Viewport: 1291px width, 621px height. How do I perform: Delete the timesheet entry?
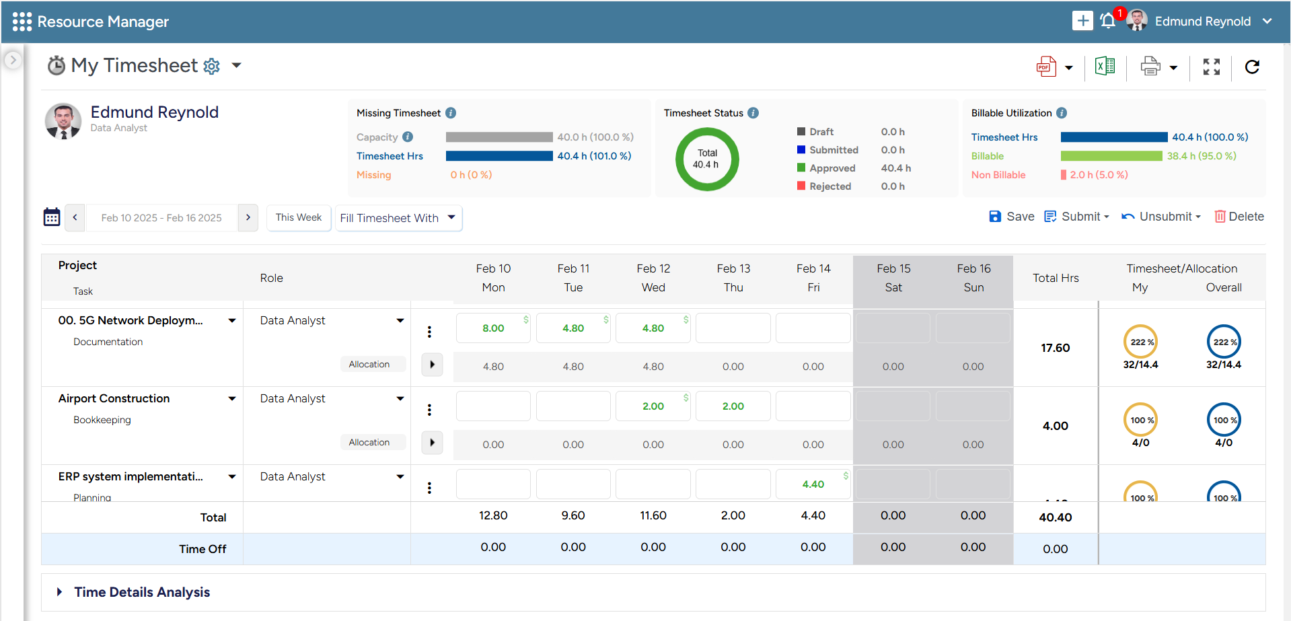[x=1239, y=217]
